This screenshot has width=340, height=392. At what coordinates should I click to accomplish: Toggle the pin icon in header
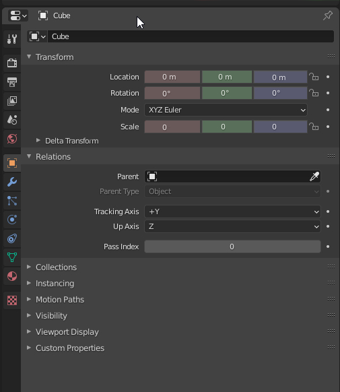(327, 15)
